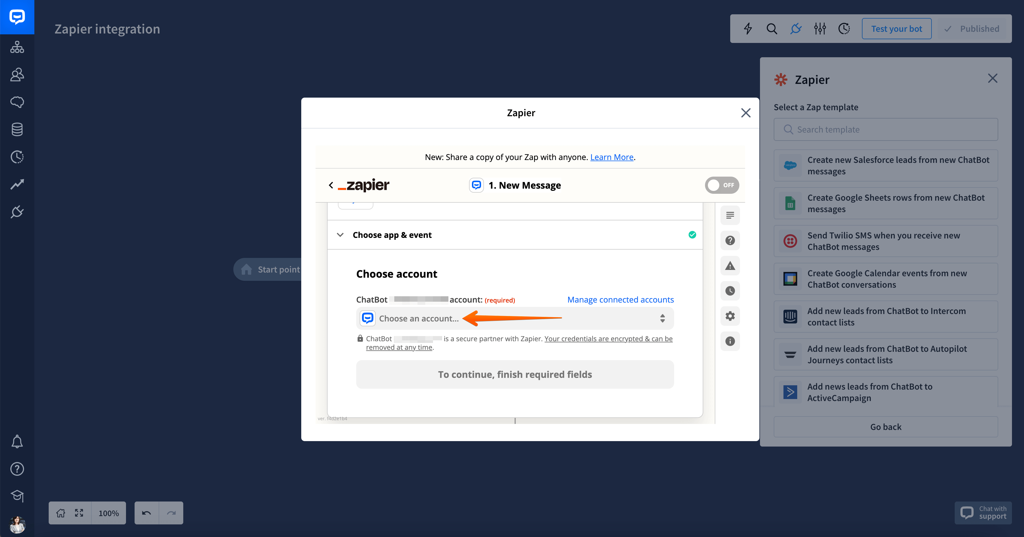Viewport: 1024px width, 537px height.
Task: Select the Salesforce leads Zap template
Action: pyautogui.click(x=886, y=165)
